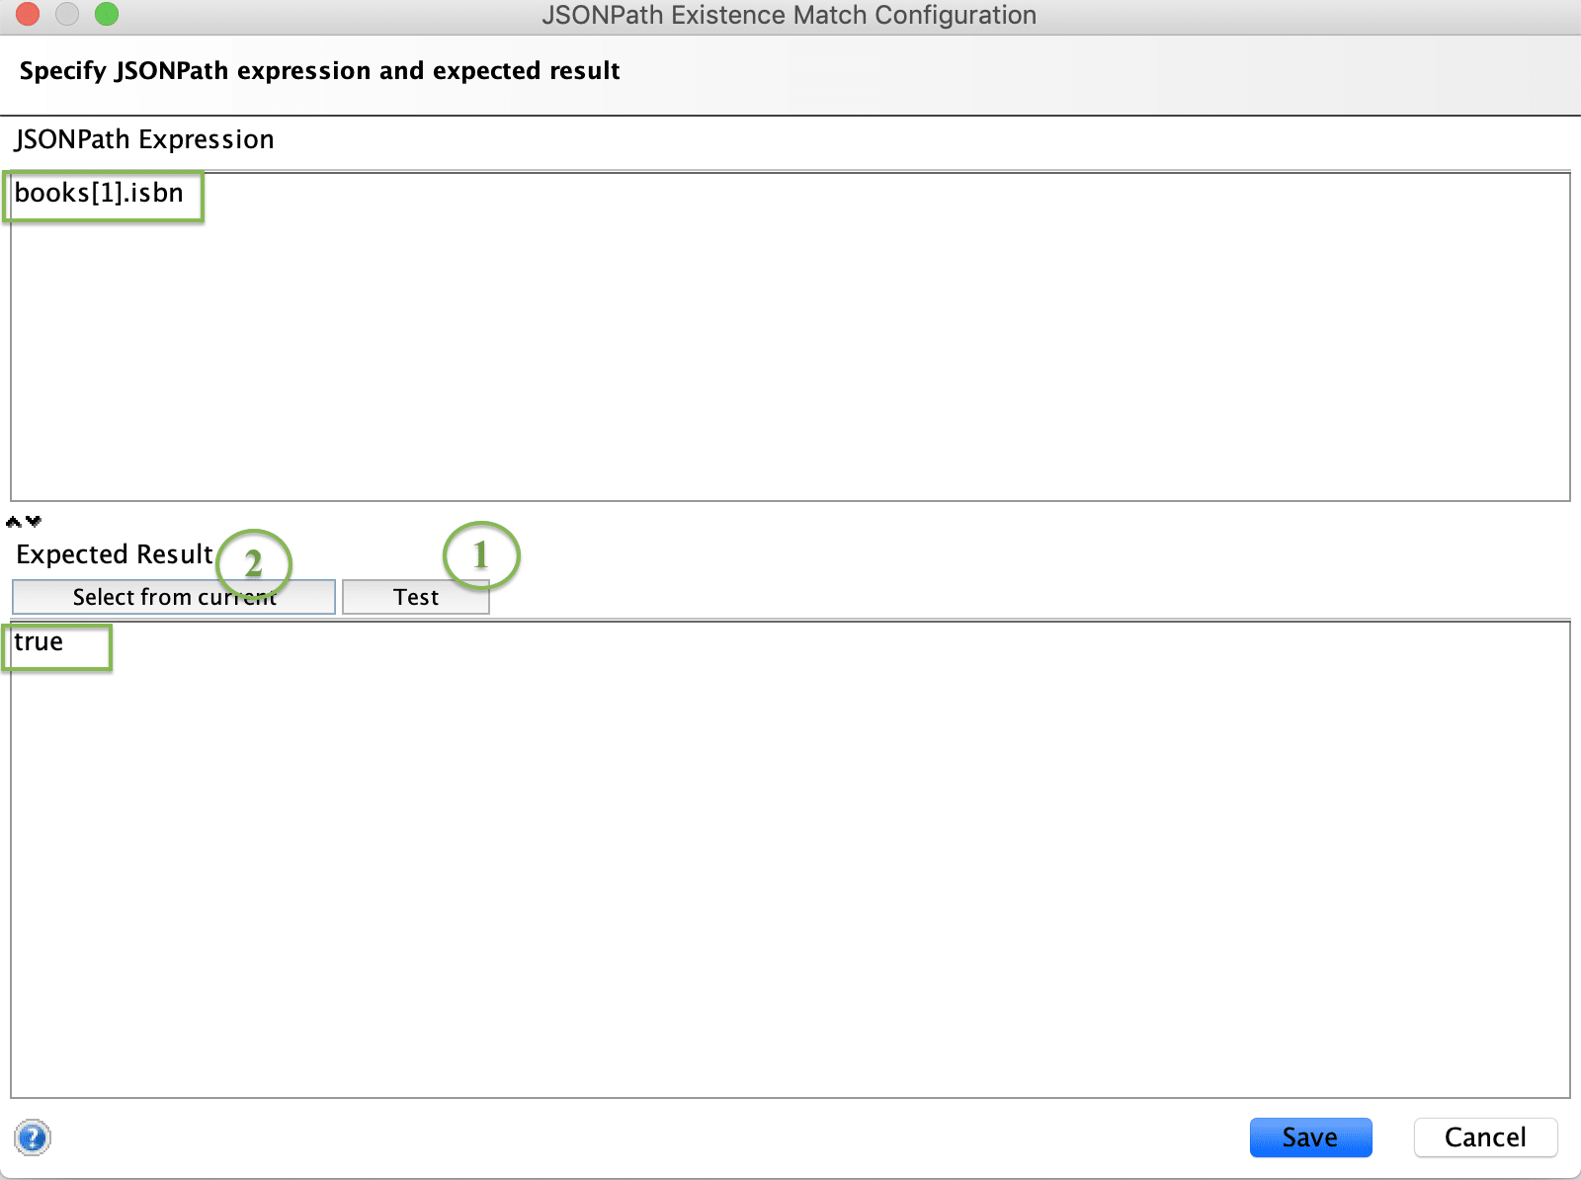The image size is (1581, 1180).
Task: Collapse the expression pane with the up arrow
Action: pyautogui.click(x=12, y=521)
